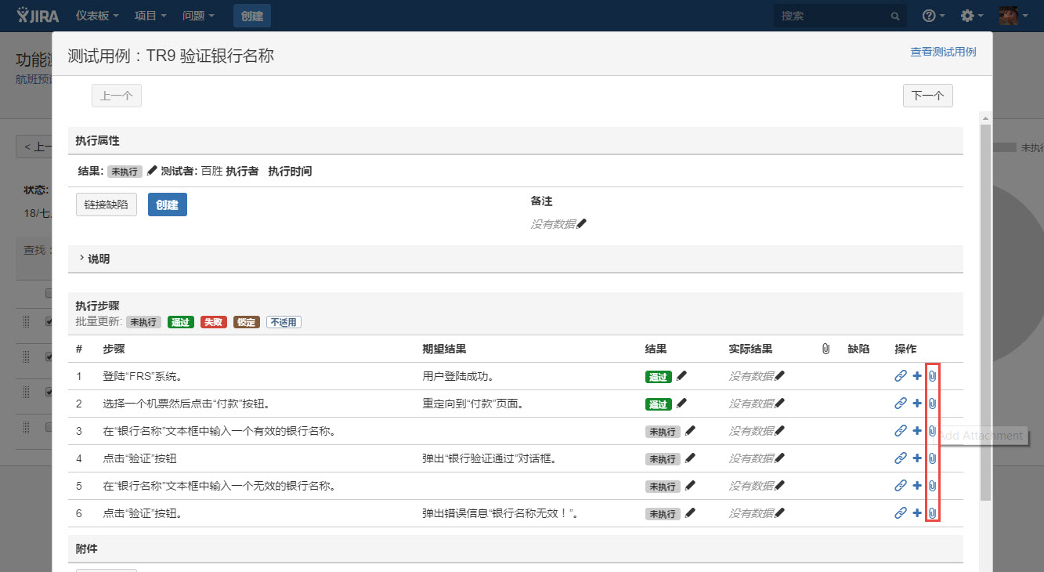Click link icon for step 5

pos(901,486)
